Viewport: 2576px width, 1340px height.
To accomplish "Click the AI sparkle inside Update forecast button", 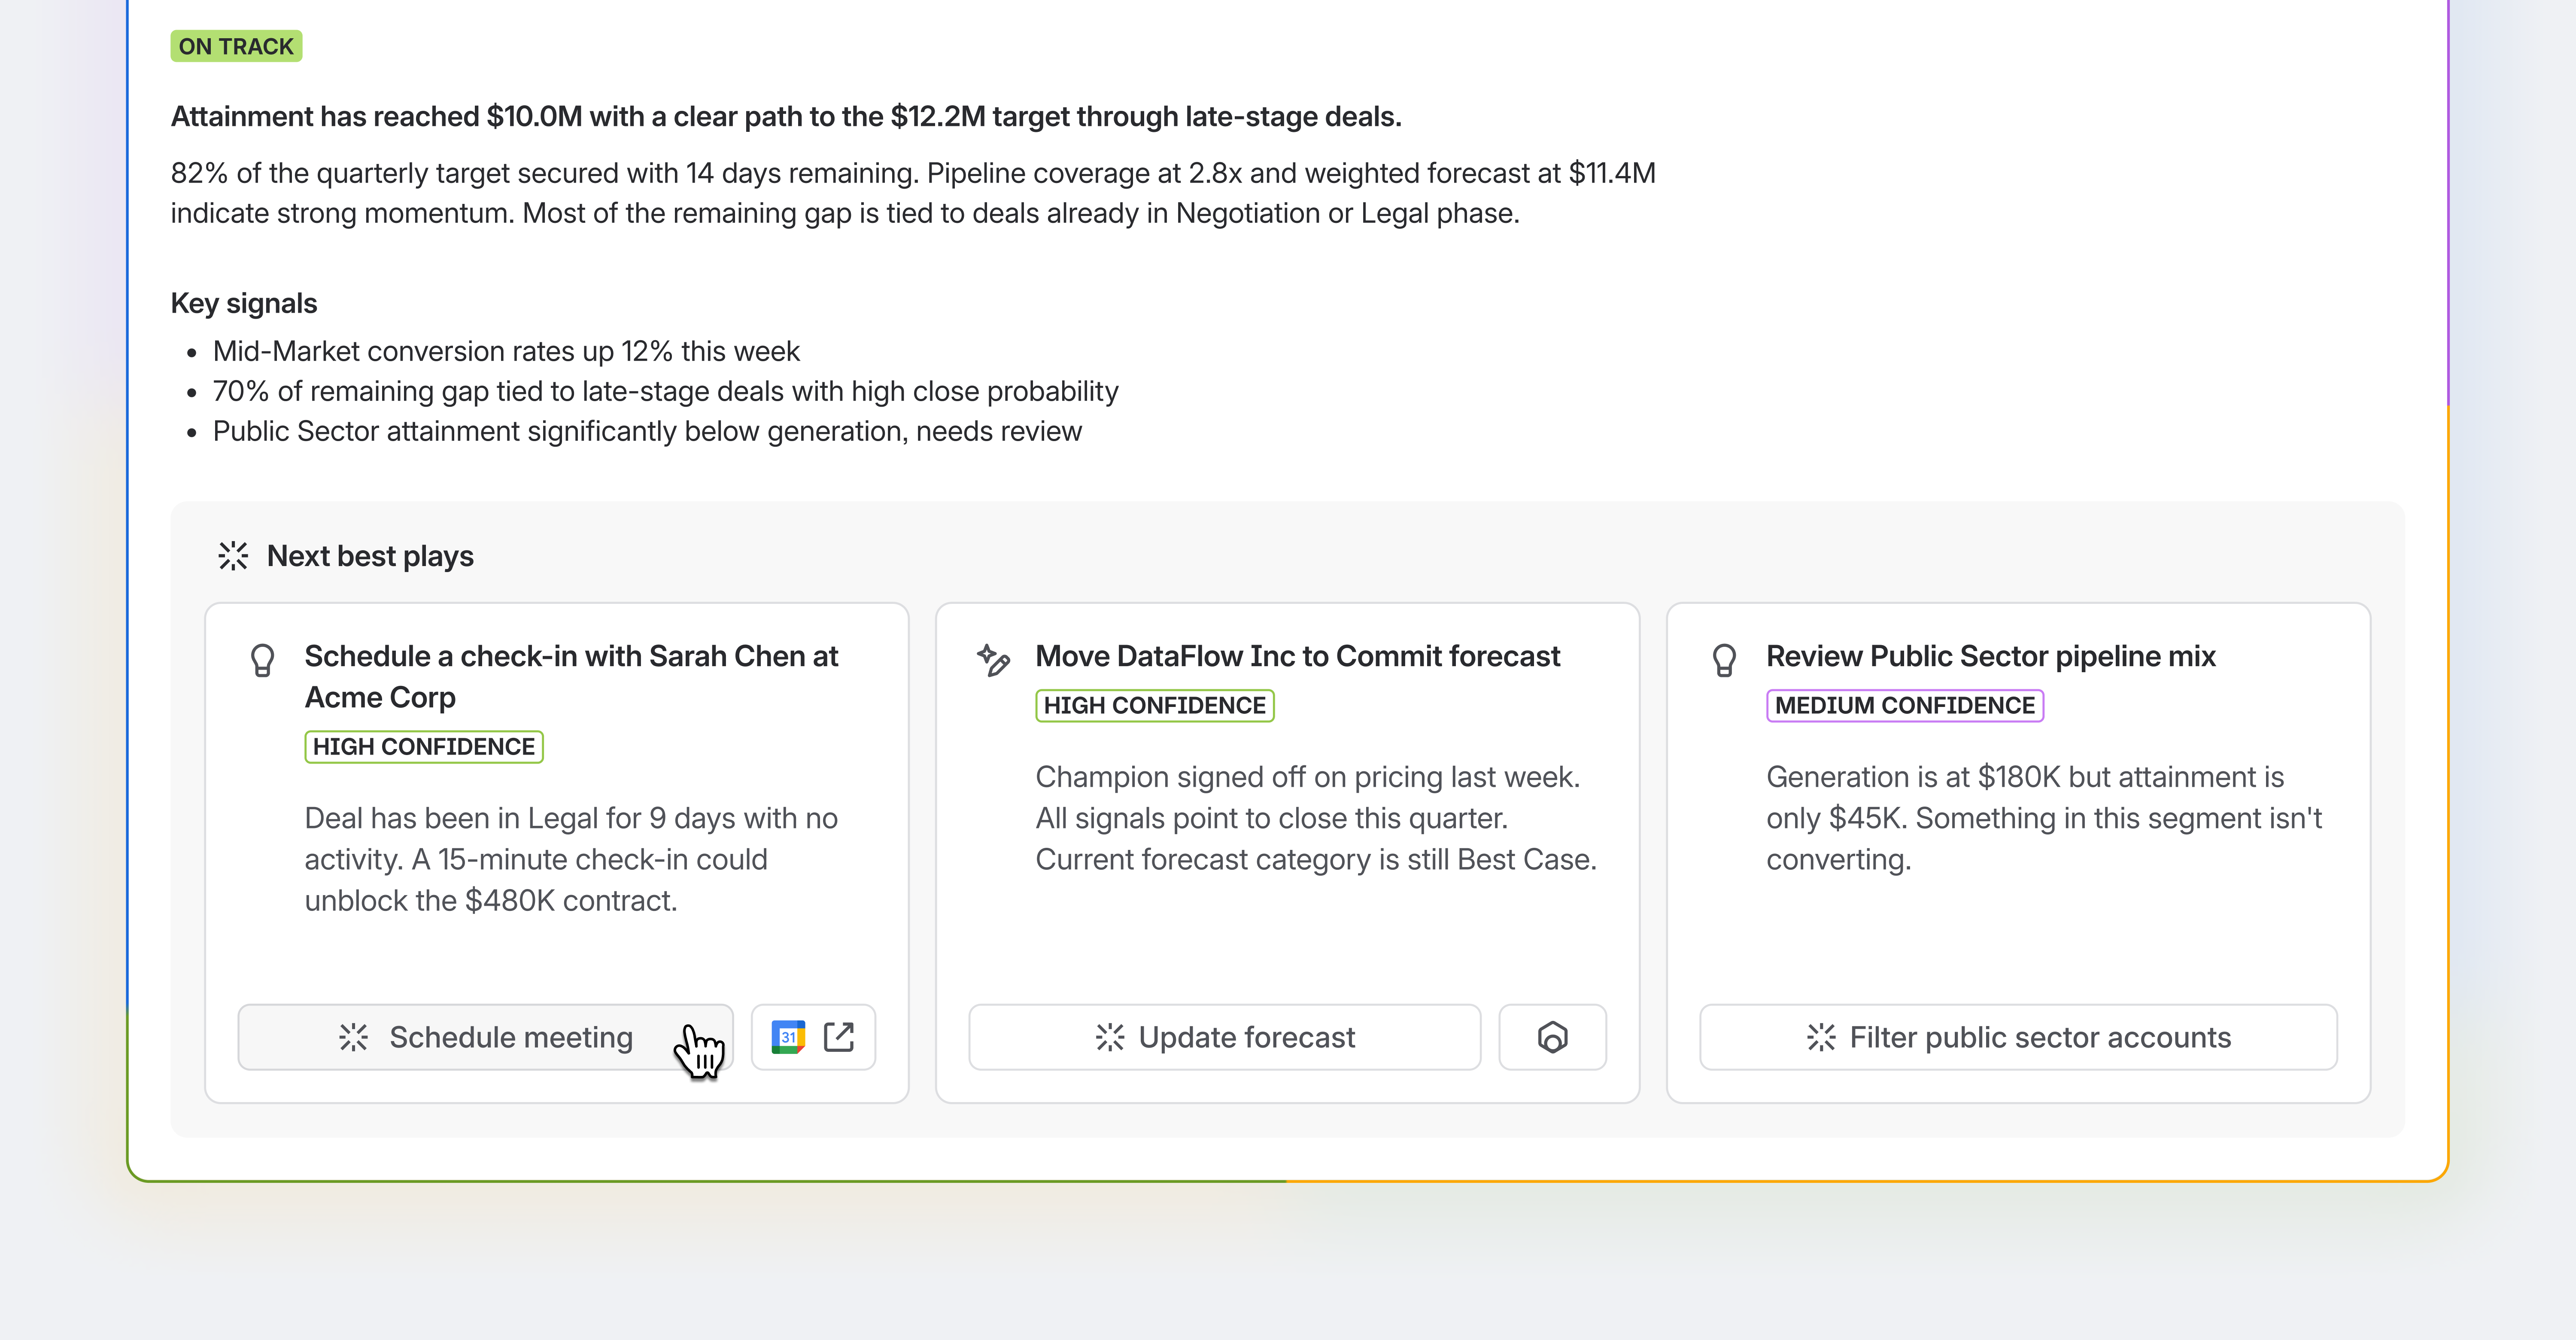I will point(1110,1038).
